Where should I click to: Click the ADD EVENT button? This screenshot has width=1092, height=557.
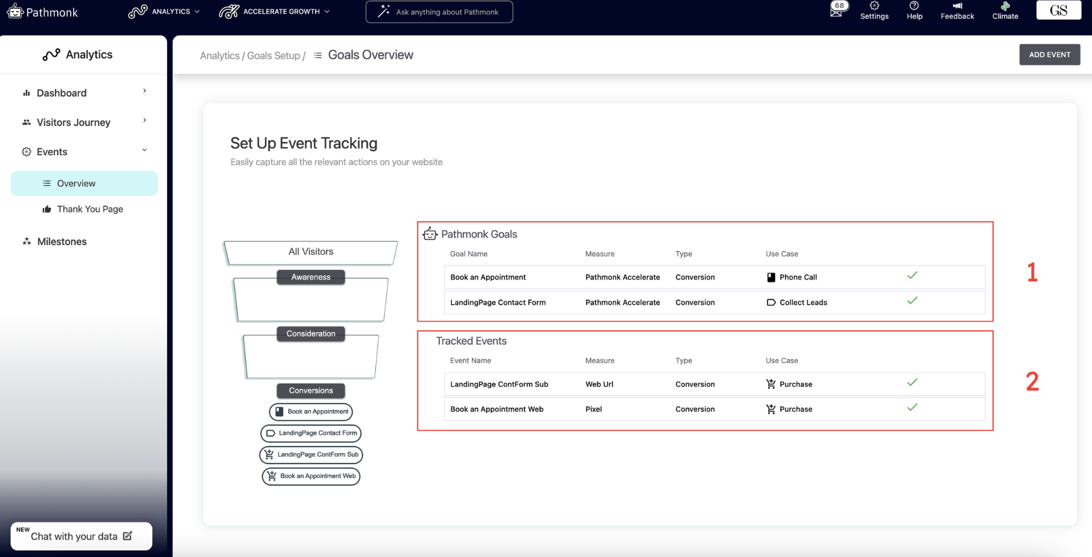click(1050, 54)
